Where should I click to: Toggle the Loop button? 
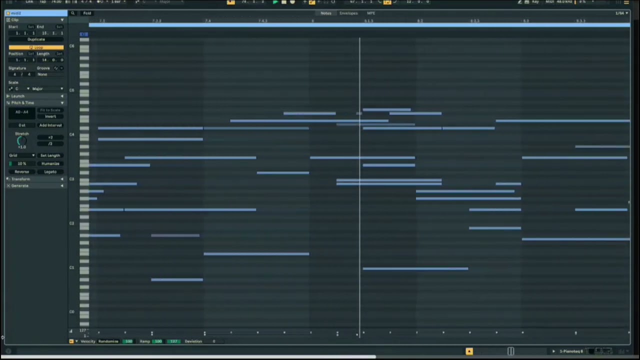(36, 47)
